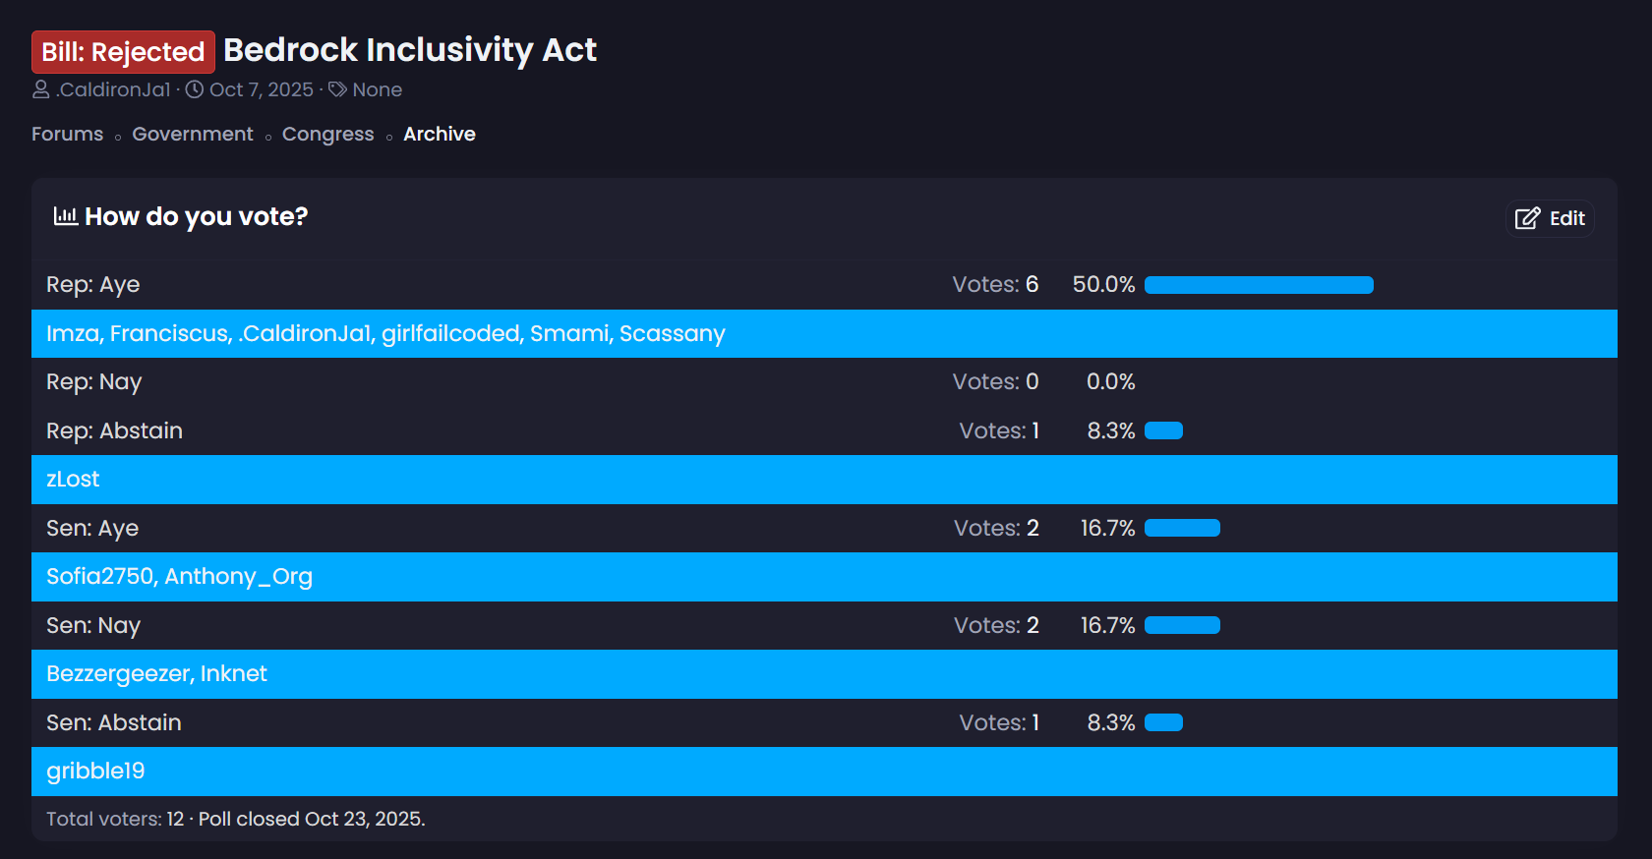Viewport: 1652px width, 859px height.
Task: Navigate to the Congress breadcrumb
Action: 327,134
